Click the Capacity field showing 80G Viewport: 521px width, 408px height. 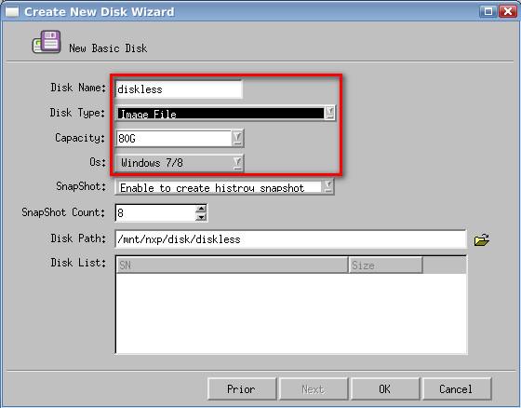173,138
